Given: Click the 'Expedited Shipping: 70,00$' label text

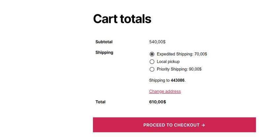Looking at the screenshot, I should pos(181,54).
